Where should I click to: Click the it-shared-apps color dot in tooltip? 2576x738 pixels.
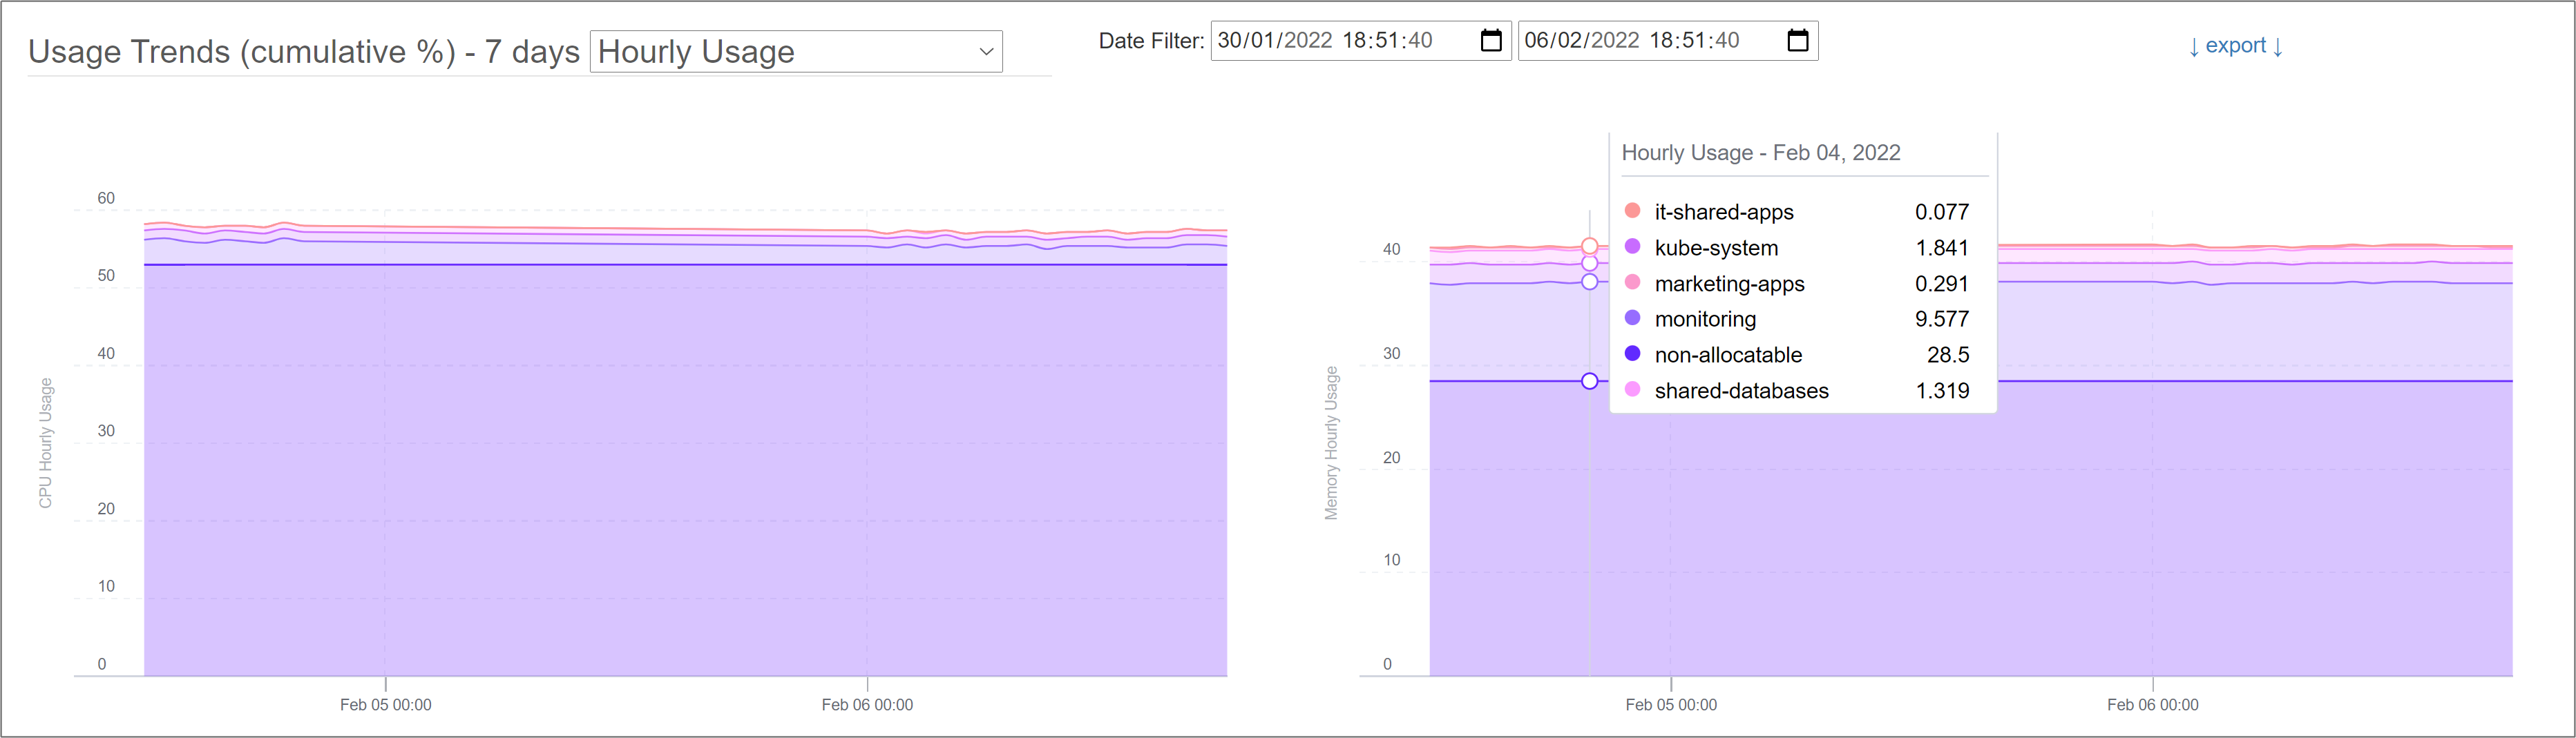pyautogui.click(x=1632, y=211)
